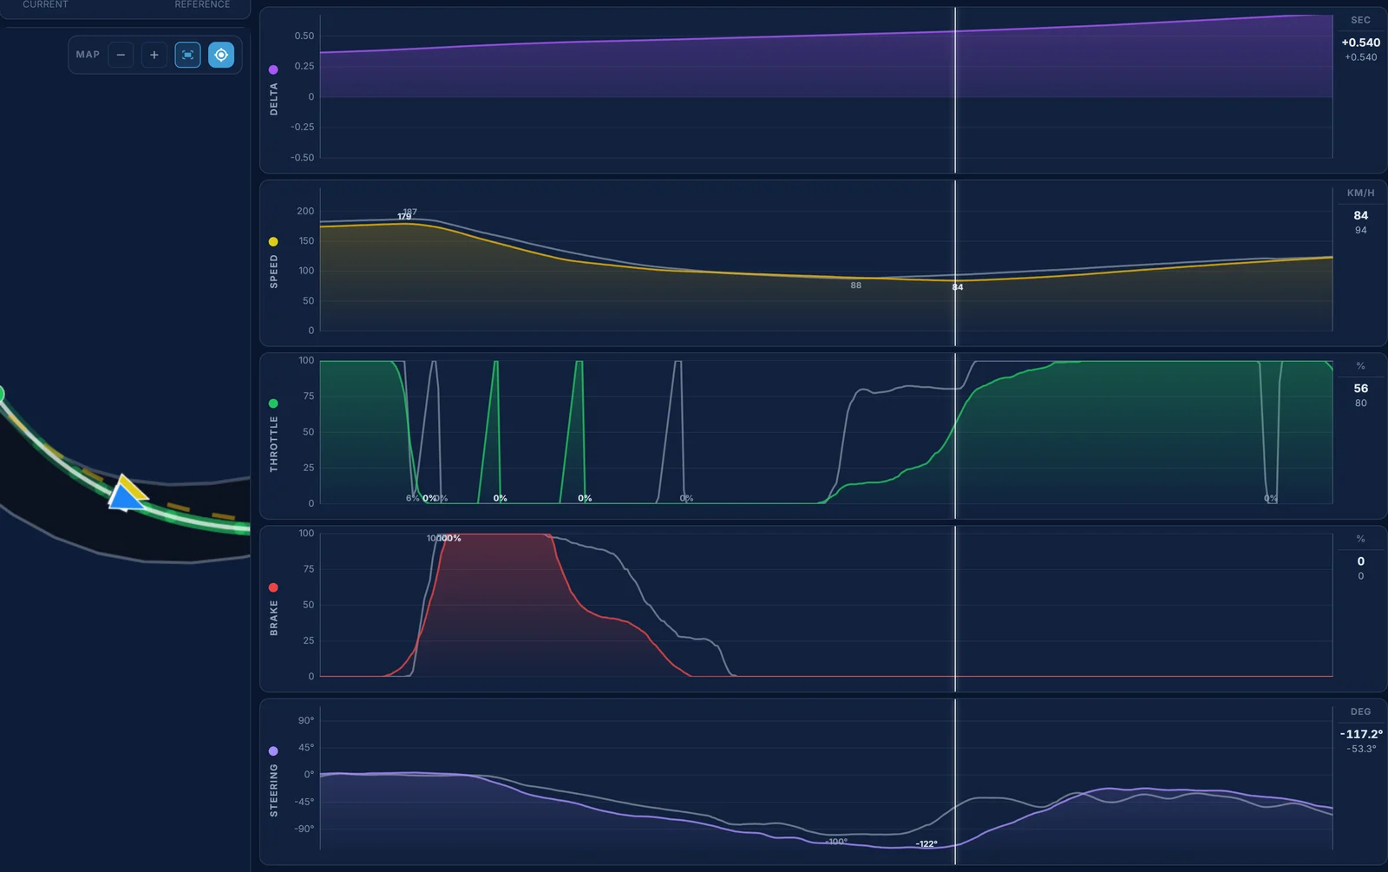Click the CURRENT header label
The height and width of the screenshot is (872, 1388).
(x=45, y=4)
